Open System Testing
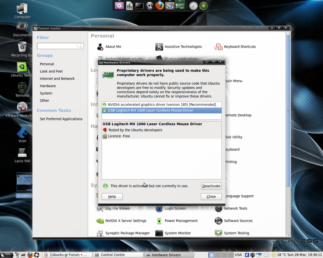This screenshot has height=258, width=323. pos(232,233)
